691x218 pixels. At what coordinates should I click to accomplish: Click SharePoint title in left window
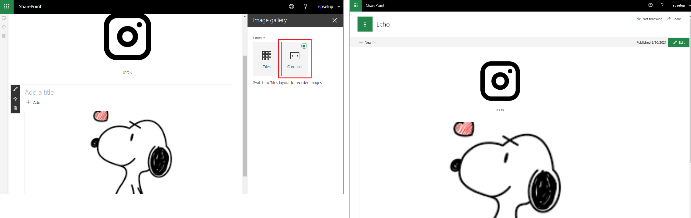coord(30,7)
